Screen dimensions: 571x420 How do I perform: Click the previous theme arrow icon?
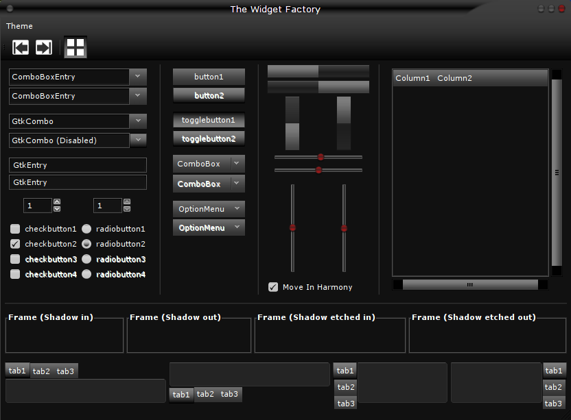(21, 47)
